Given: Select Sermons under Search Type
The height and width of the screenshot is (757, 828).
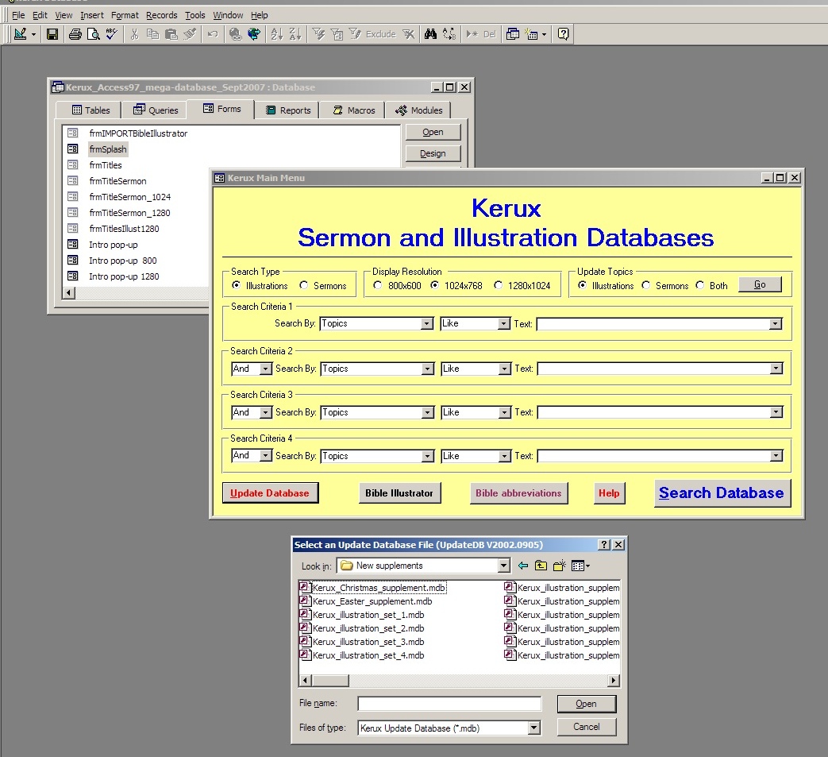Looking at the screenshot, I should (303, 285).
